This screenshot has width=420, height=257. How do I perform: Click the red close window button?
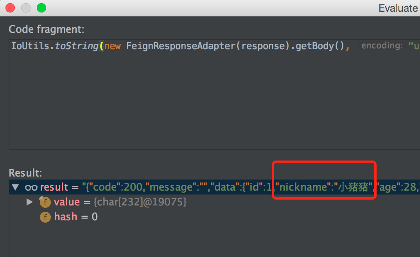[10, 8]
